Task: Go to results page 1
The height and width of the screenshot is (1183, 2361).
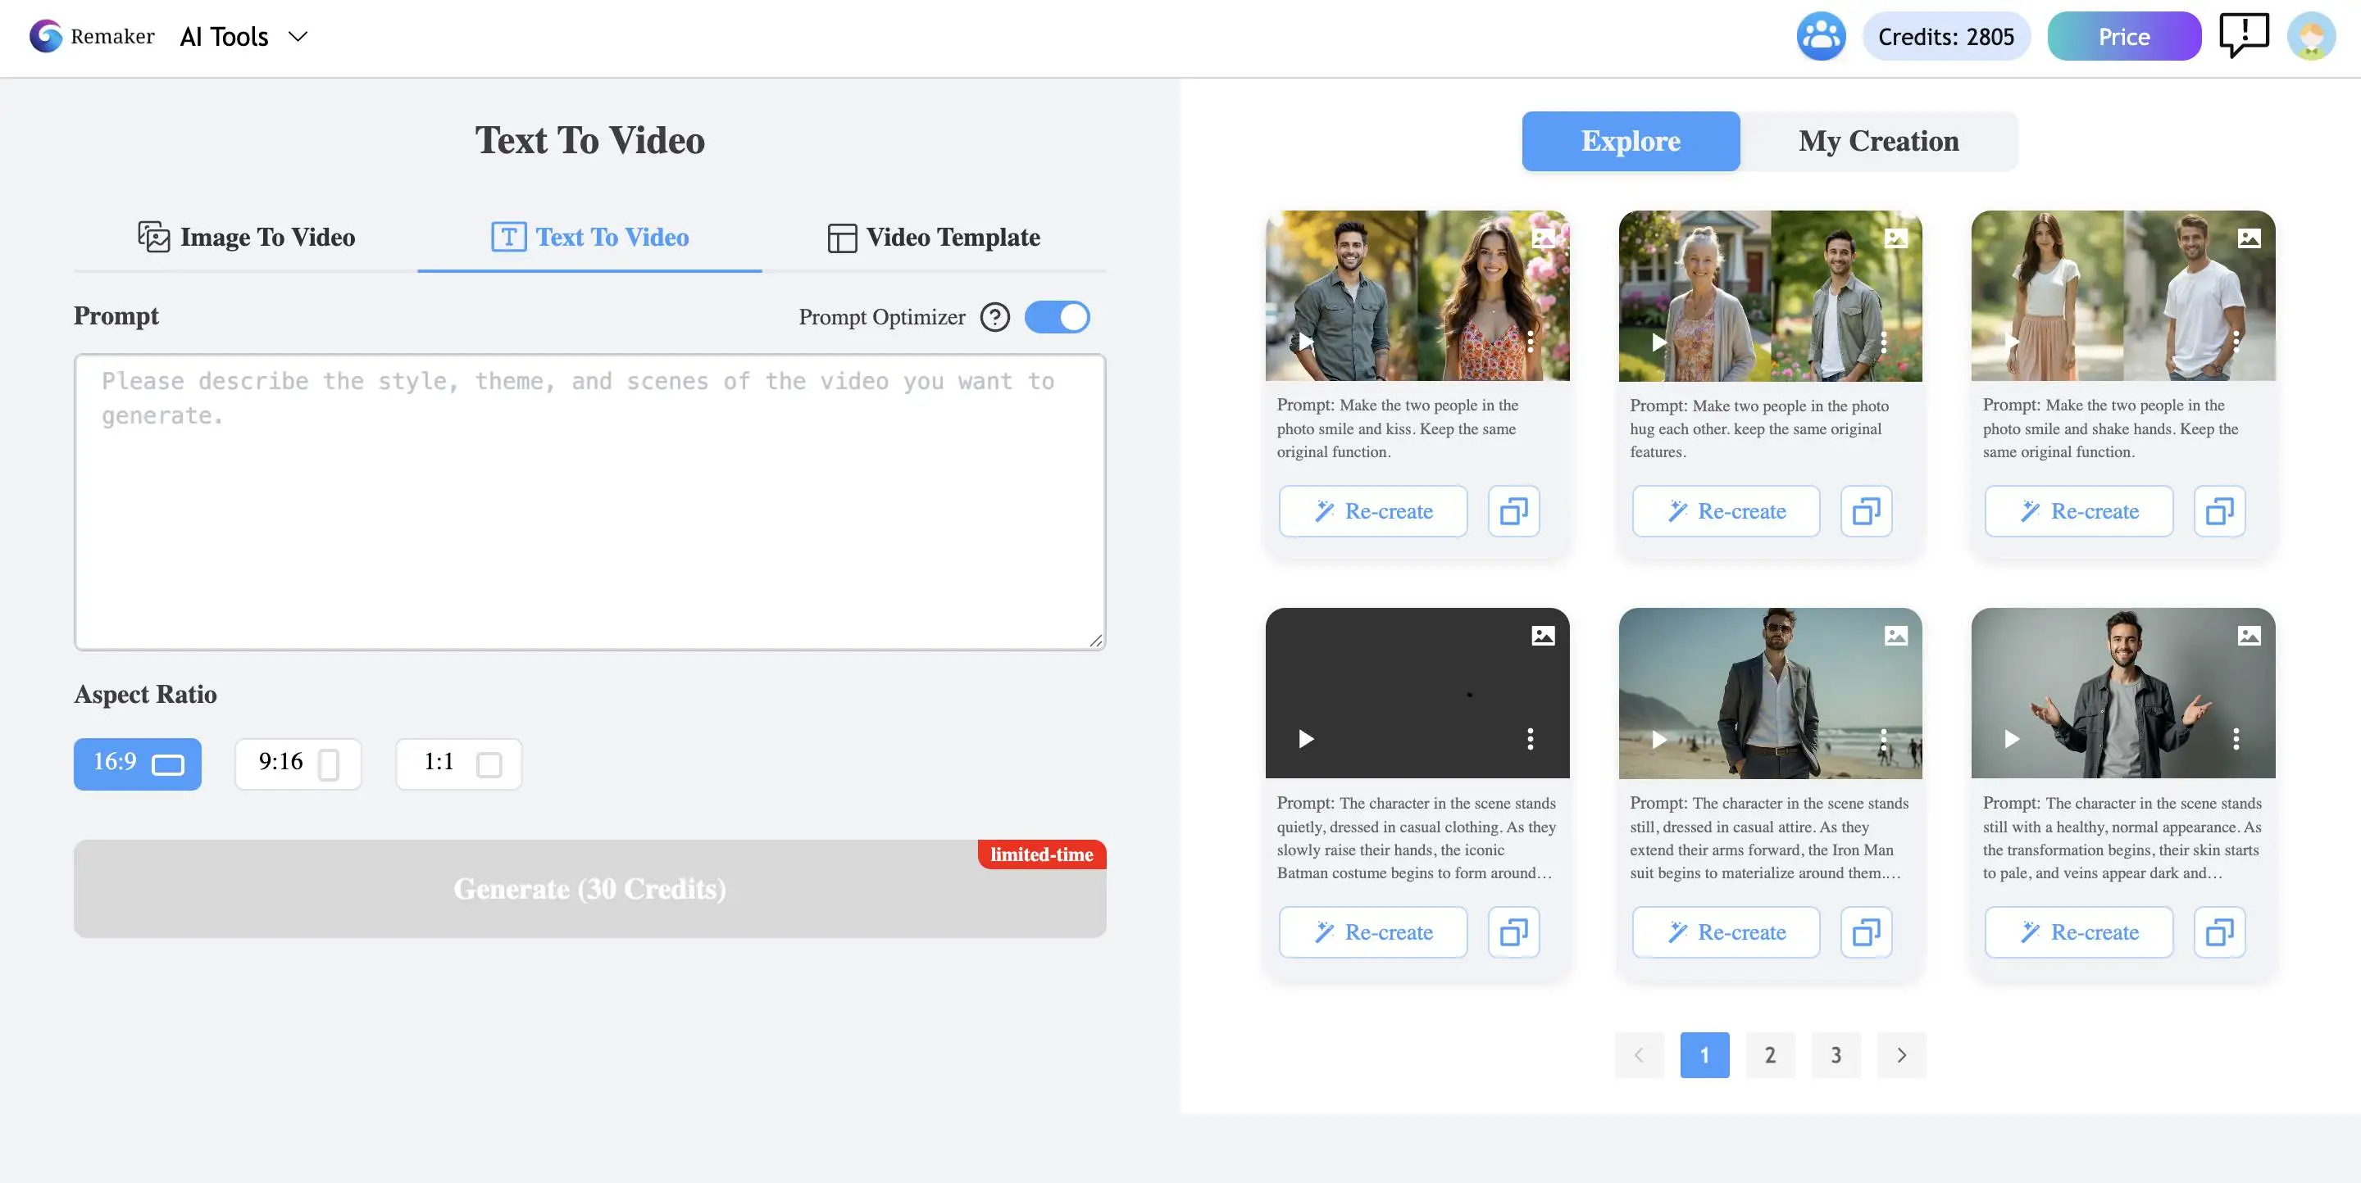Action: pyautogui.click(x=1705, y=1055)
